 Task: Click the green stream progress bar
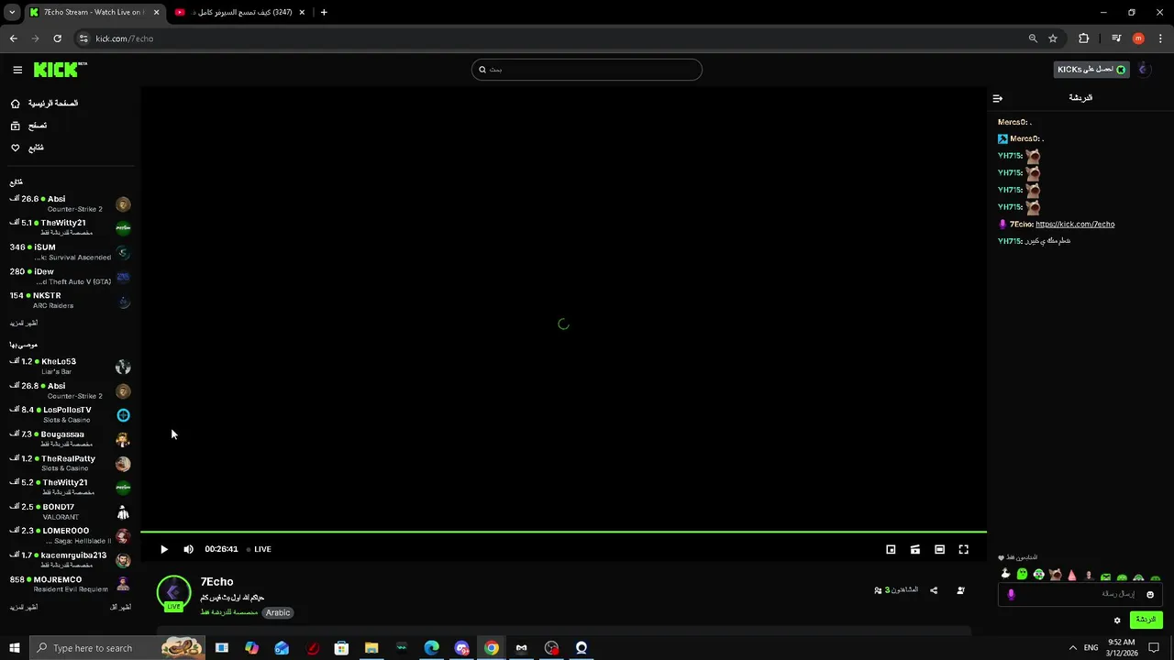563,532
